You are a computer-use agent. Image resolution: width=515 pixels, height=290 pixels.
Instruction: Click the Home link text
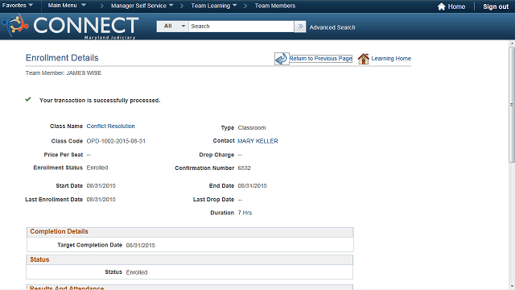coord(456,6)
